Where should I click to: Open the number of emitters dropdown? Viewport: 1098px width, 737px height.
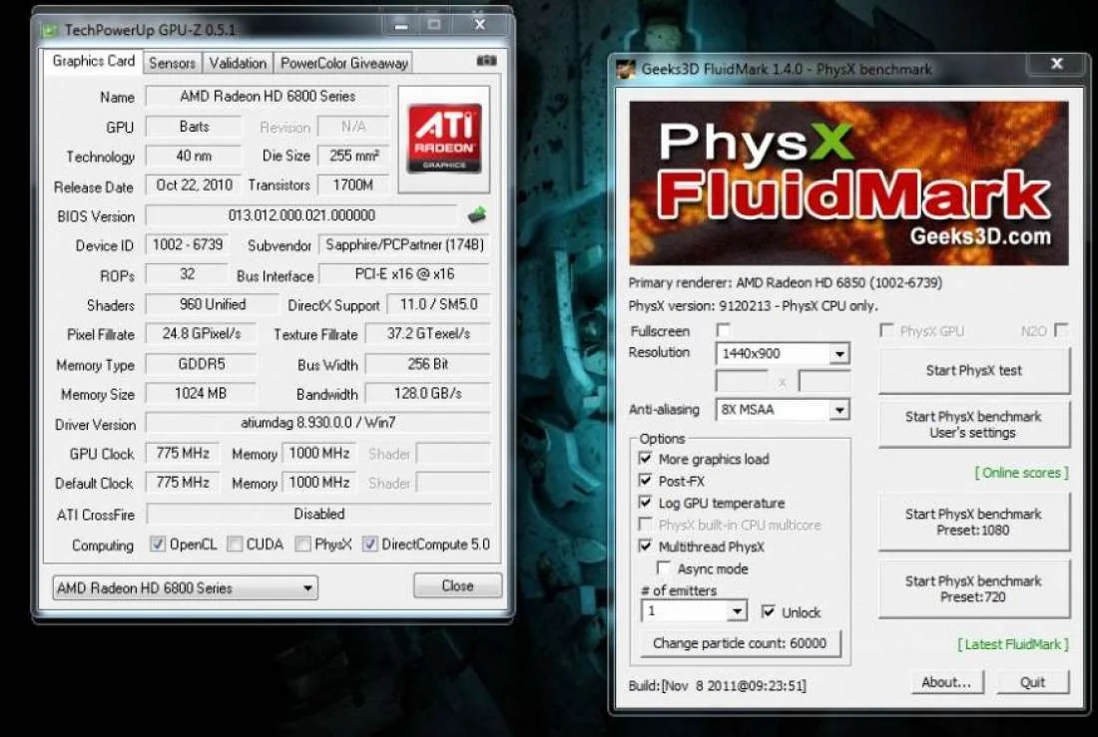pyautogui.click(x=694, y=611)
